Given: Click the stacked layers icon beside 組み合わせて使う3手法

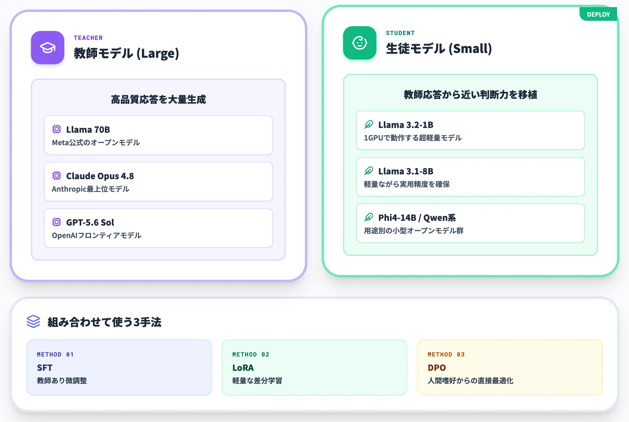Looking at the screenshot, I should pos(33,322).
